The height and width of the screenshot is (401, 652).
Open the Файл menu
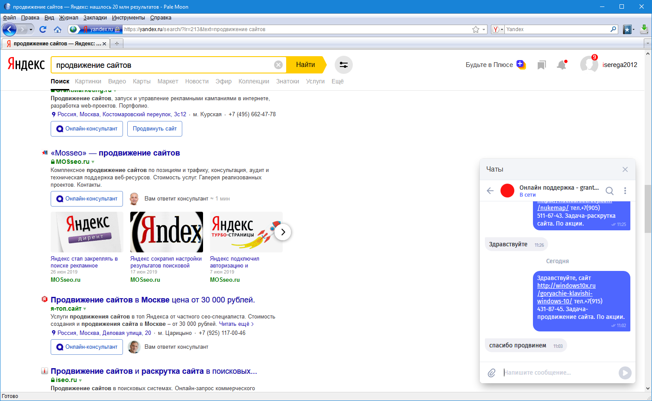9,18
